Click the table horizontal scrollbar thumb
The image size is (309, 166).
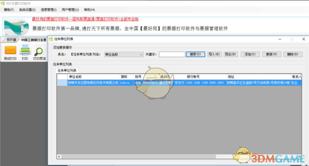click(x=138, y=157)
